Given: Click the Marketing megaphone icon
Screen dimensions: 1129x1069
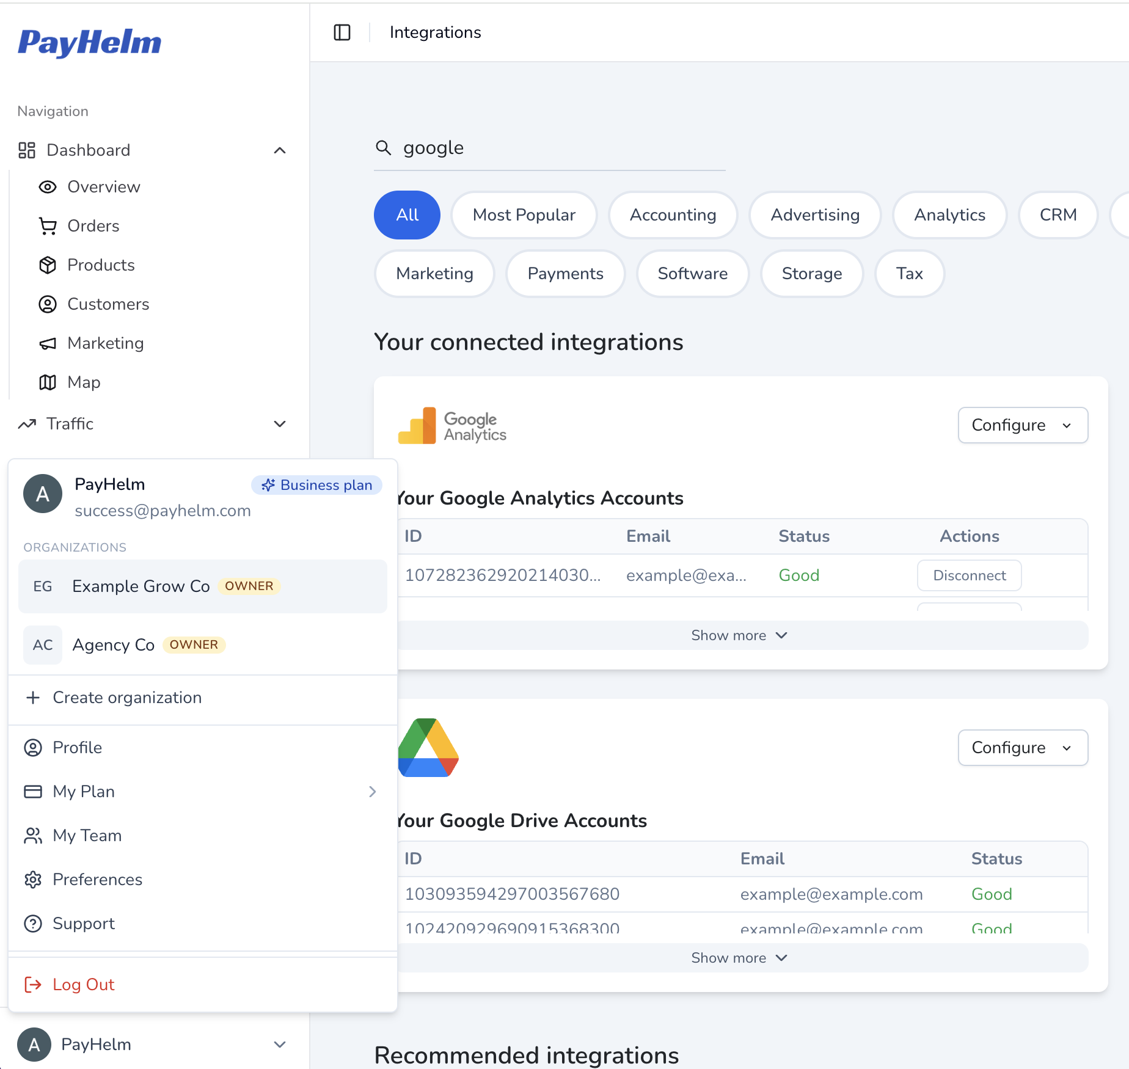Looking at the screenshot, I should point(48,343).
